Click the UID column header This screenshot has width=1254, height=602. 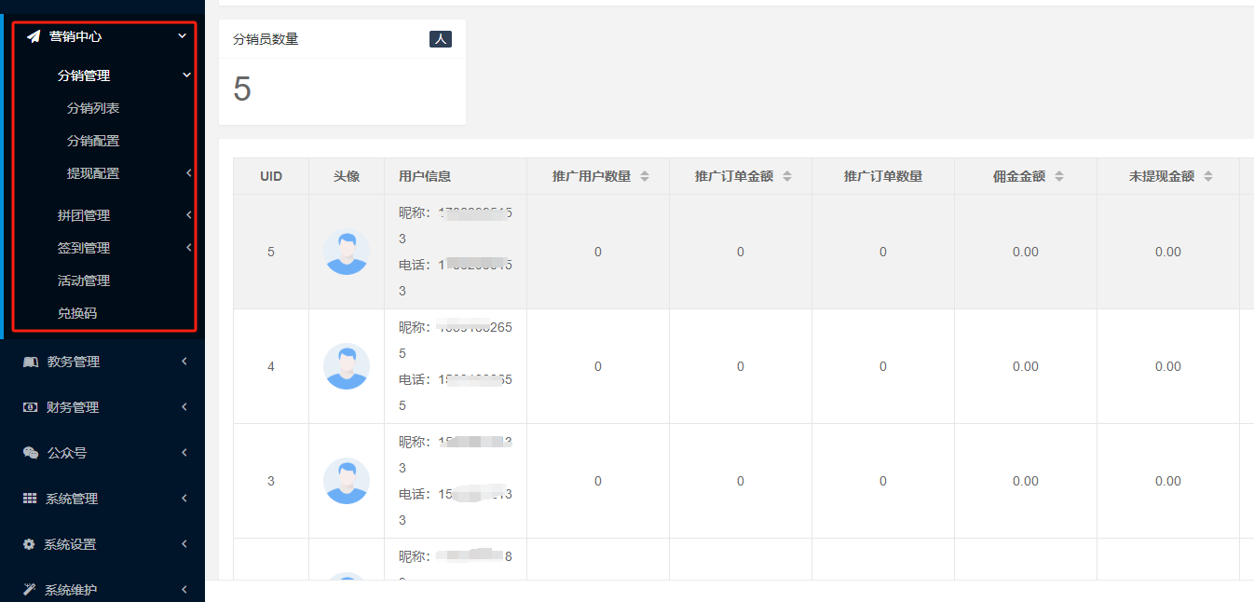click(271, 176)
